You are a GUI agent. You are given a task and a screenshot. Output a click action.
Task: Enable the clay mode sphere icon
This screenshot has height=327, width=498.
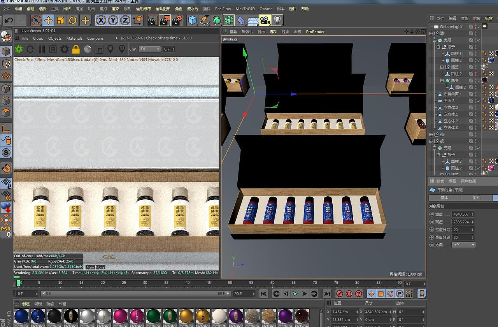[x=88, y=49]
